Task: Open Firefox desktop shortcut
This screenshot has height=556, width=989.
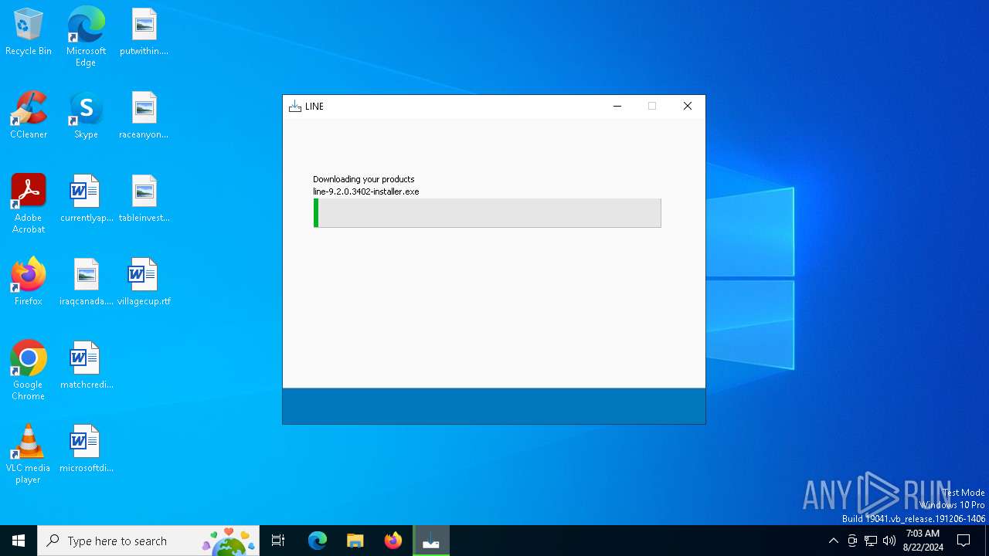Action: point(29,283)
